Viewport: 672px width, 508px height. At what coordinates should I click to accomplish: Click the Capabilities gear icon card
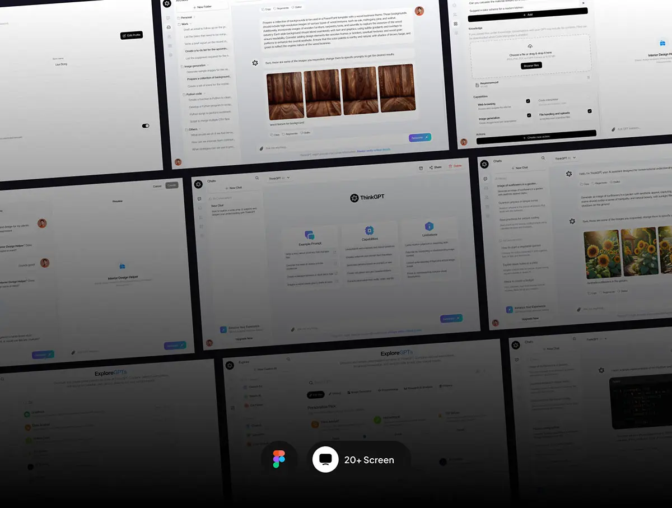coord(368,230)
